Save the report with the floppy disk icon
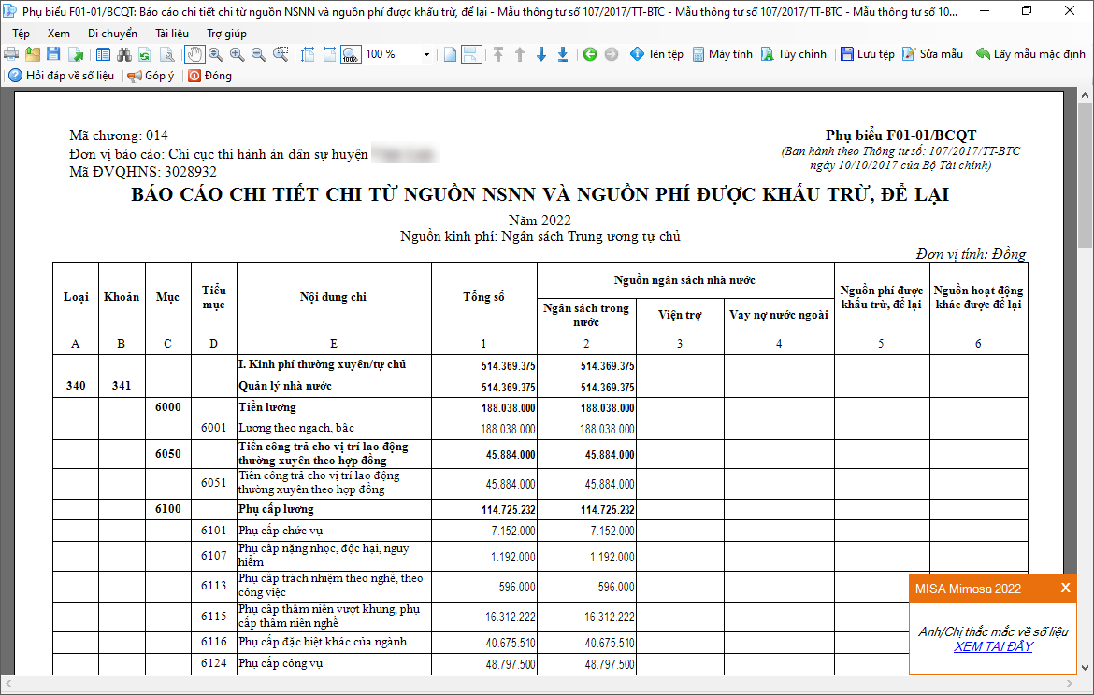Screen dimensions: 1094x695 click(53, 54)
